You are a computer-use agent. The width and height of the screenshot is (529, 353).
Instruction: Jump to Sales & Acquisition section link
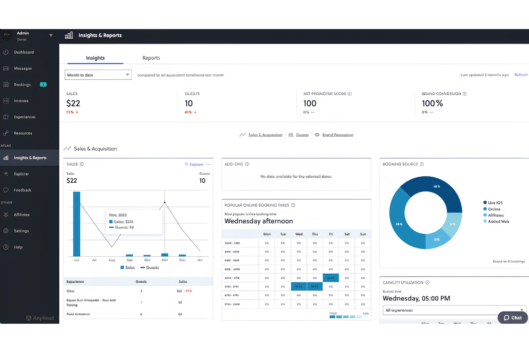(x=265, y=135)
